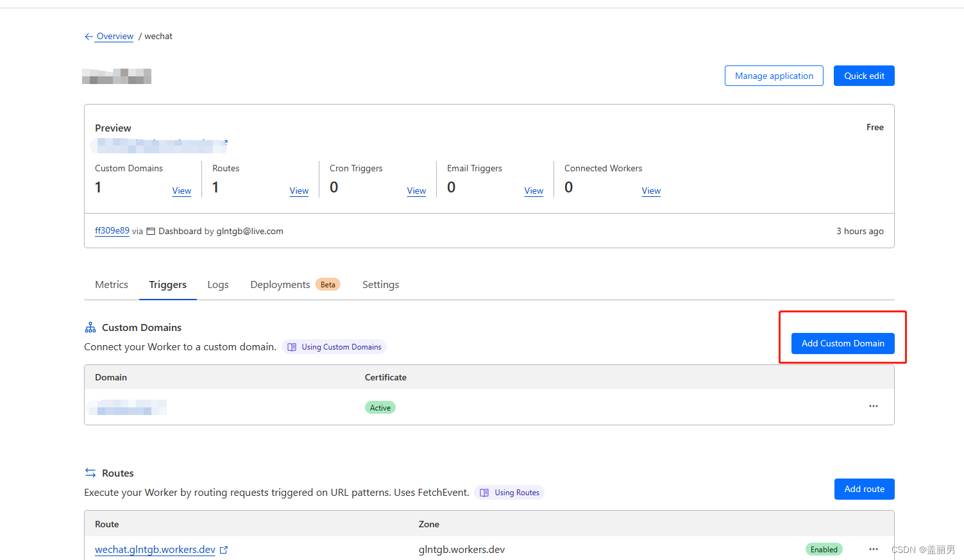Switch to the Metrics tab

pos(112,285)
